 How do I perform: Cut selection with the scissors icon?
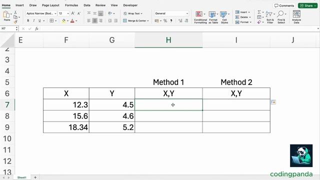point(15,12)
